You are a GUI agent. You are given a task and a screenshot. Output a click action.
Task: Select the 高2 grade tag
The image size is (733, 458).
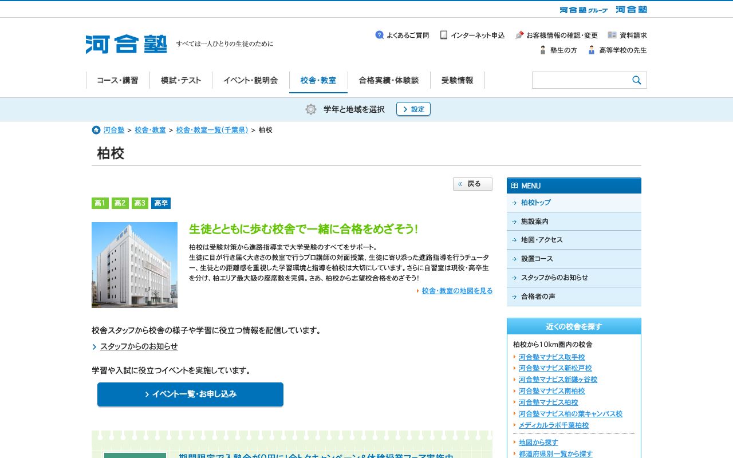tap(120, 203)
